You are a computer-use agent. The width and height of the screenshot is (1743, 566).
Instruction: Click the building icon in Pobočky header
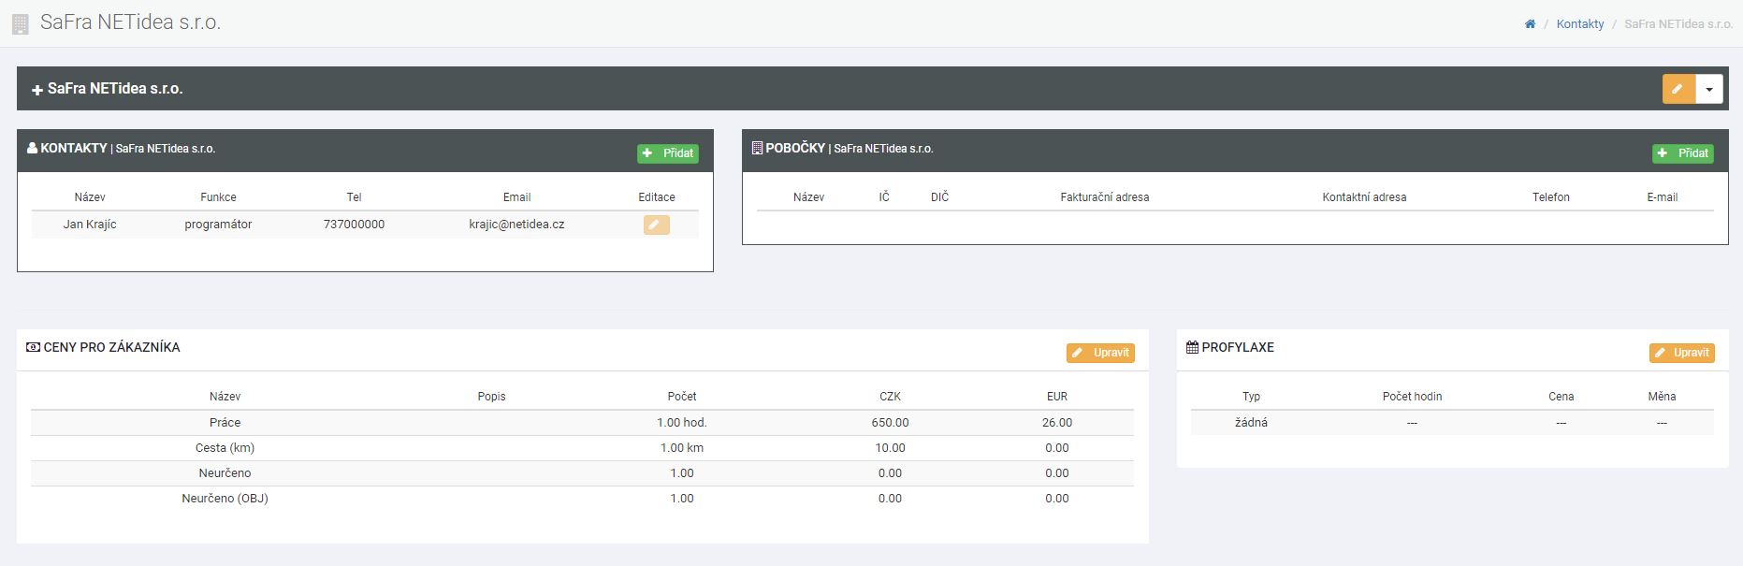click(757, 148)
